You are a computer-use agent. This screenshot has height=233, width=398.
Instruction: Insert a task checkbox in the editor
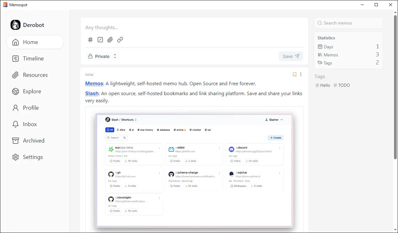click(x=100, y=40)
